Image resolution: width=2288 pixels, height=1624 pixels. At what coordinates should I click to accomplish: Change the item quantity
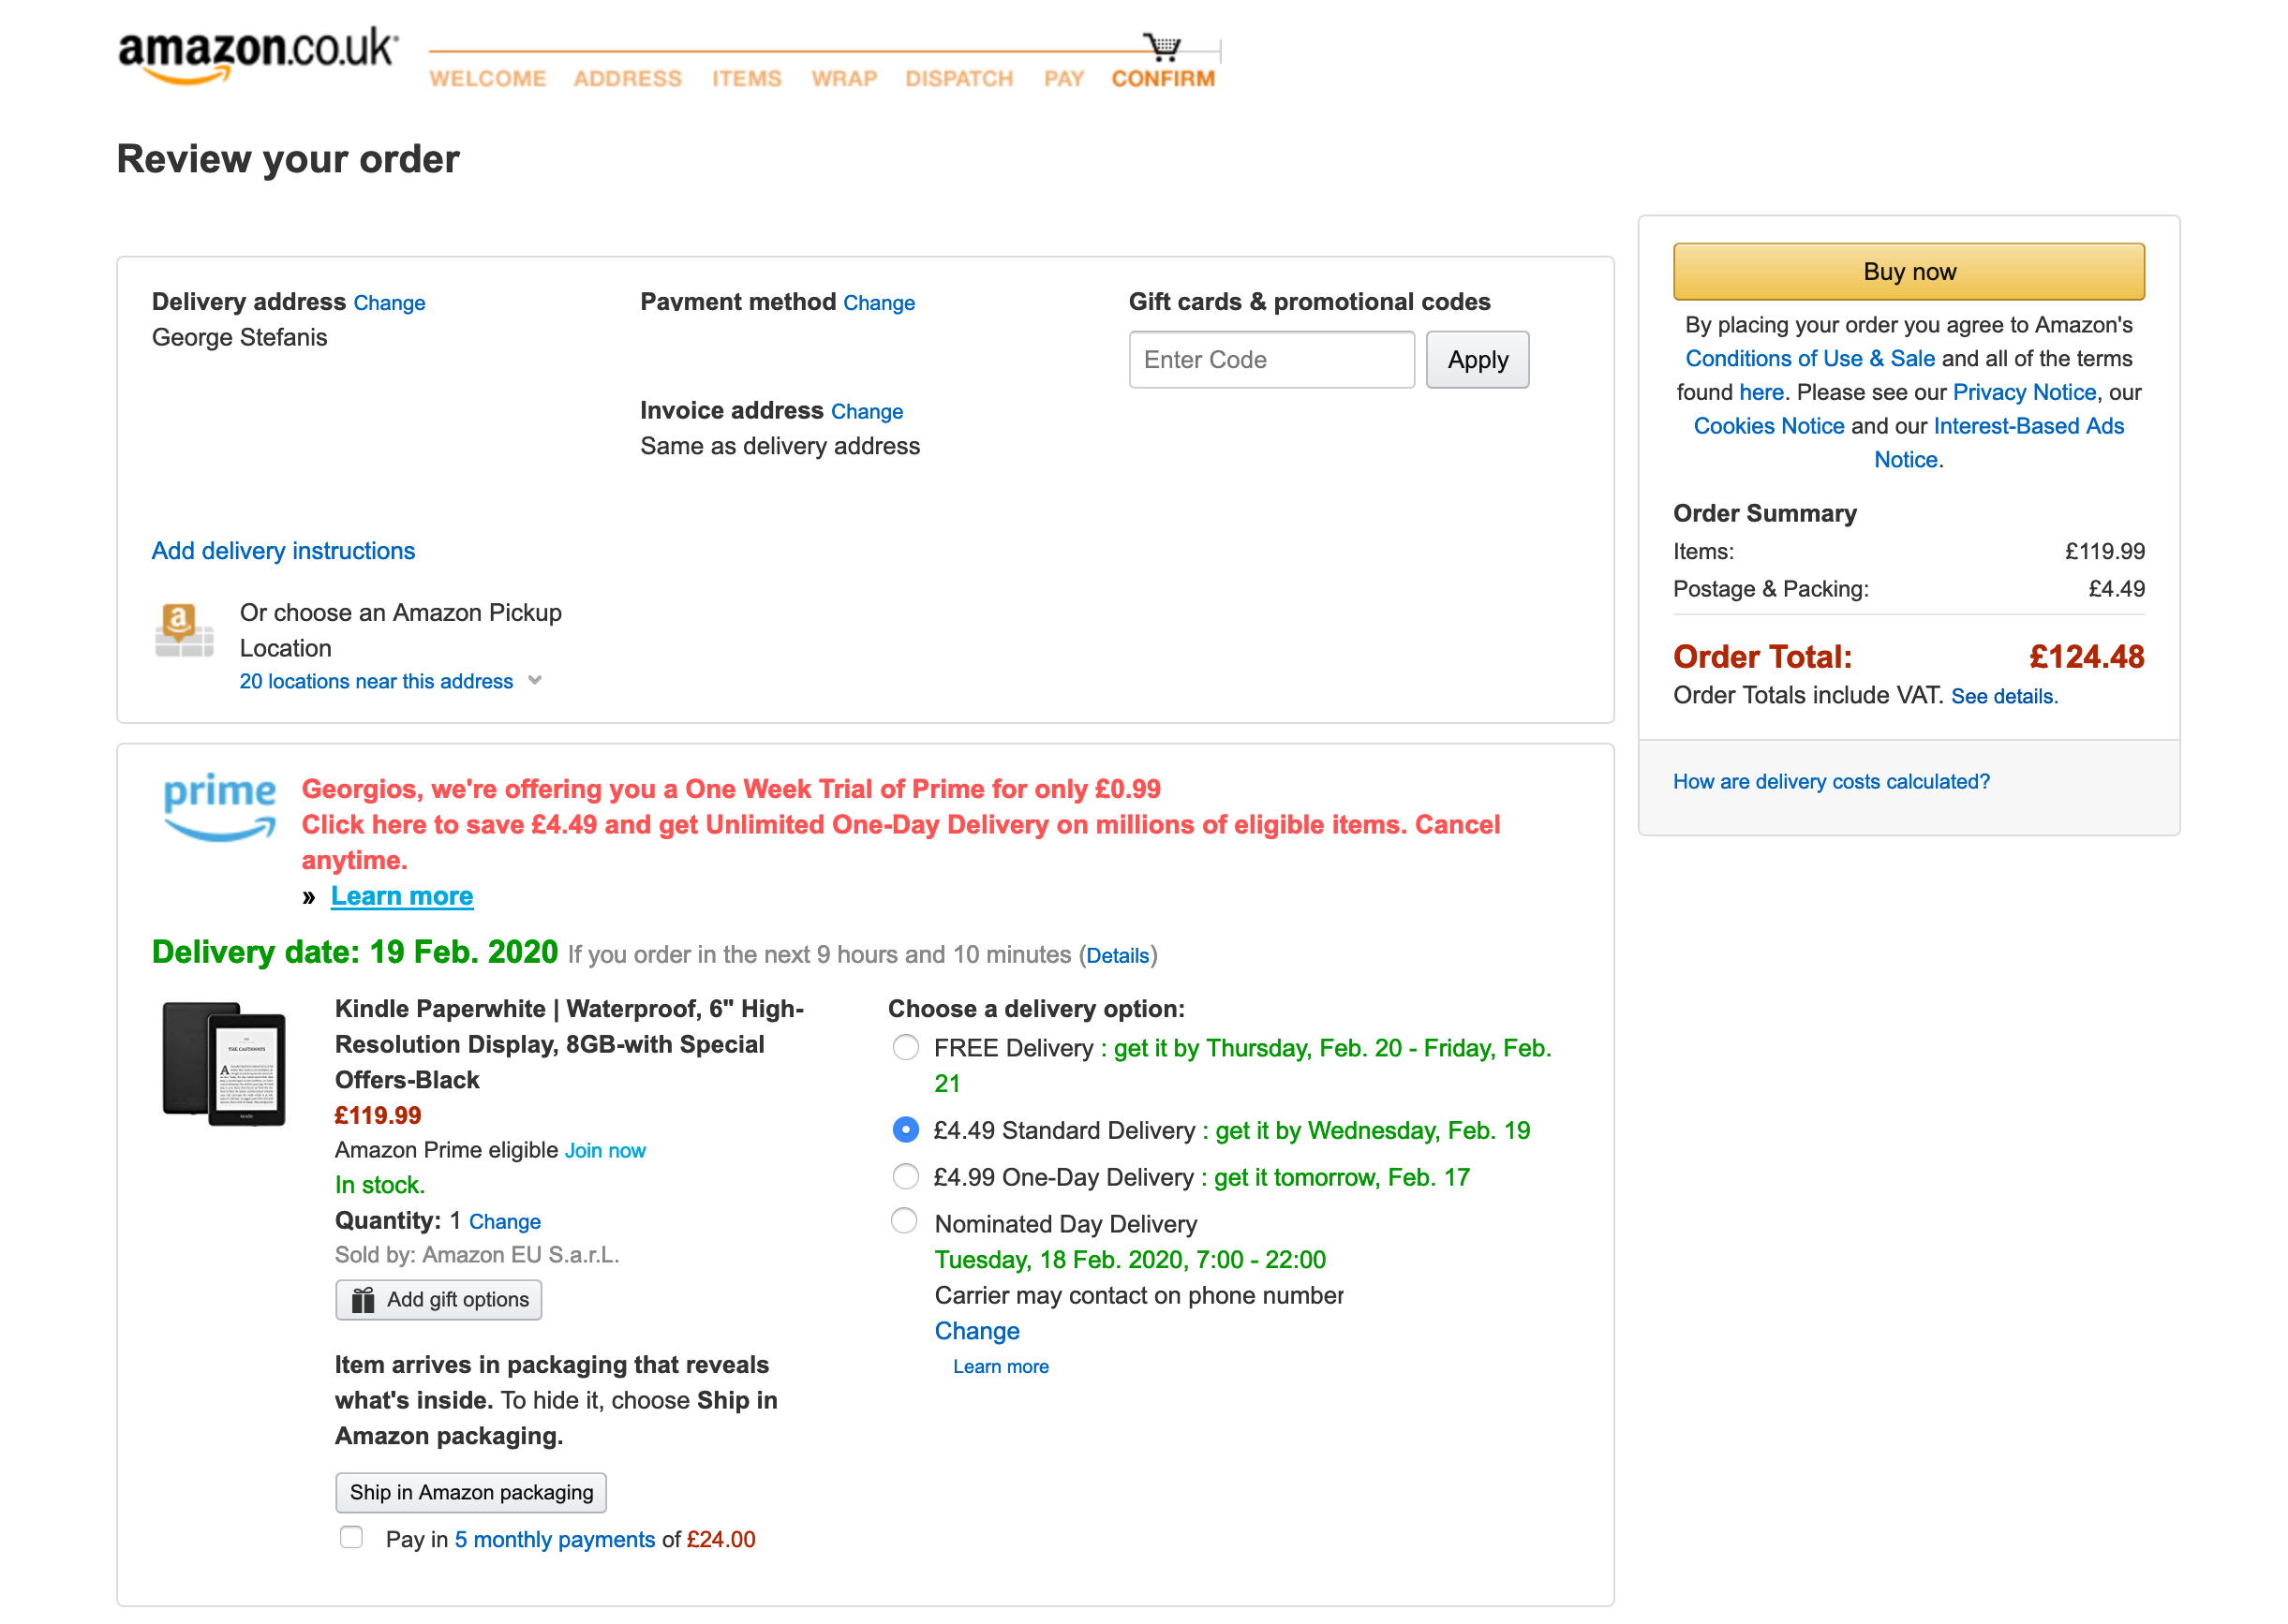coord(504,1221)
